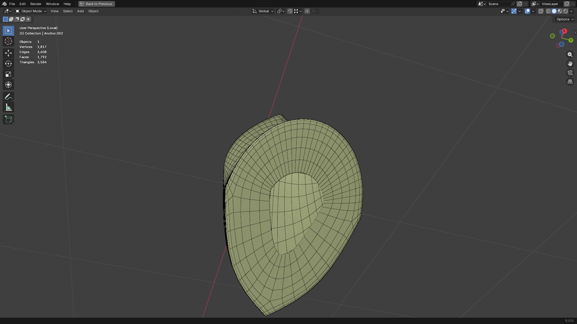Toggle X-Ray mode
The width and height of the screenshot is (577, 324).
click(x=541, y=11)
